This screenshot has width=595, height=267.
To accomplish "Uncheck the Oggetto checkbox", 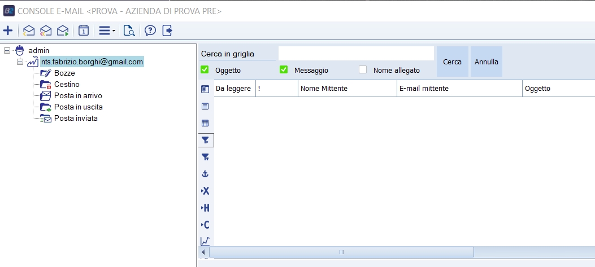I will (x=205, y=70).
